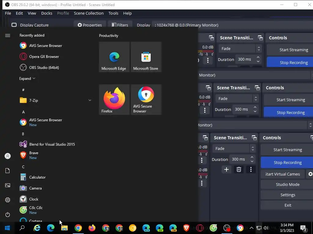Open the Docks menu in OBS
The image size is (313, 234).
coord(47,13)
